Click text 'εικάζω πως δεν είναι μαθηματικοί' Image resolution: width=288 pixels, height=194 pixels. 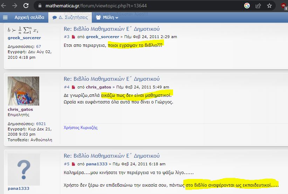click(136, 95)
